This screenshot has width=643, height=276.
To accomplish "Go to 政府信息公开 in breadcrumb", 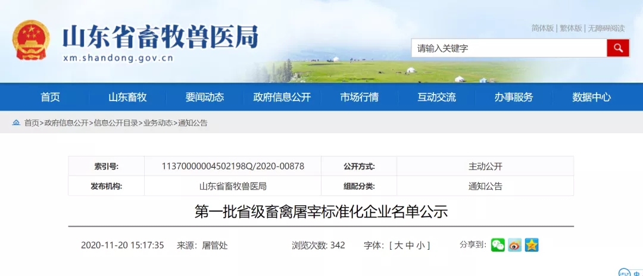I will [67, 123].
